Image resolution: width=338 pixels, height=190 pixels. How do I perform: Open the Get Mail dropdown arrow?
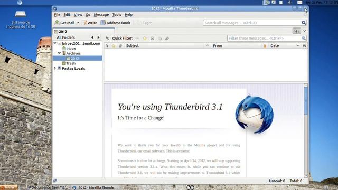click(x=78, y=23)
